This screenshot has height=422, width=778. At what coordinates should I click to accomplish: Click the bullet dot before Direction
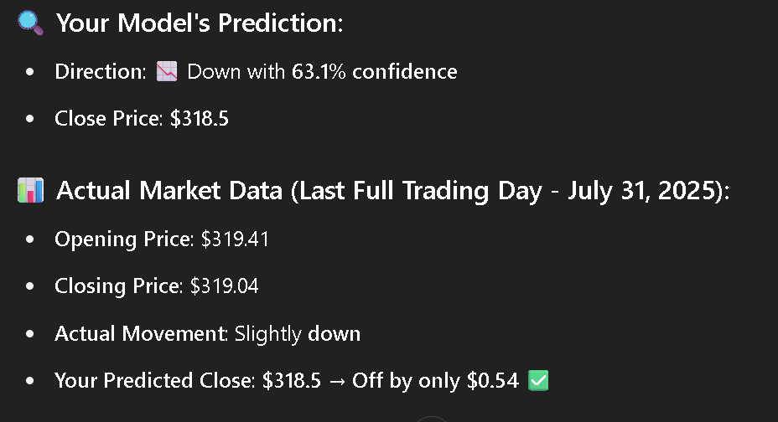click(x=30, y=72)
